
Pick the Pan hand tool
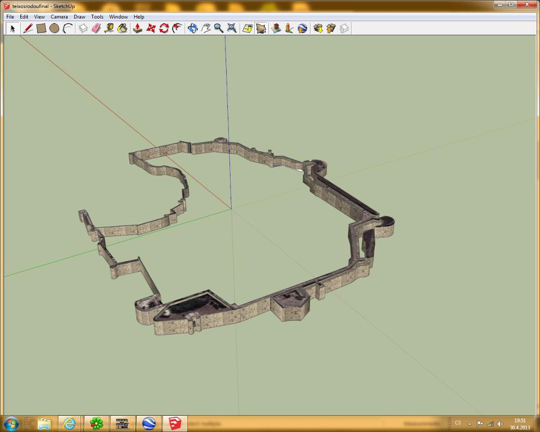(x=206, y=28)
